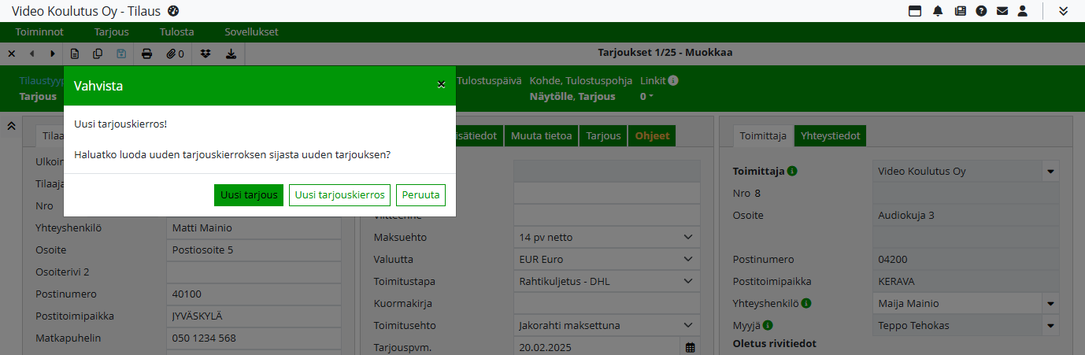Expand the Maksuehto dropdown
The height and width of the screenshot is (355, 1085).
coord(688,237)
